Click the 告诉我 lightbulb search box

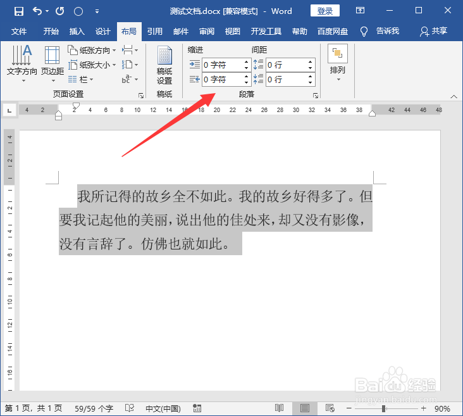(x=380, y=31)
